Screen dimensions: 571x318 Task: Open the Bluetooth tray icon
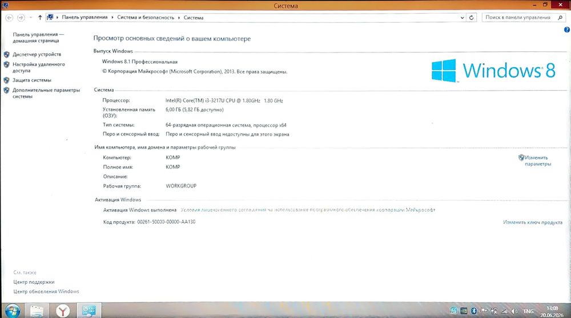click(474, 311)
